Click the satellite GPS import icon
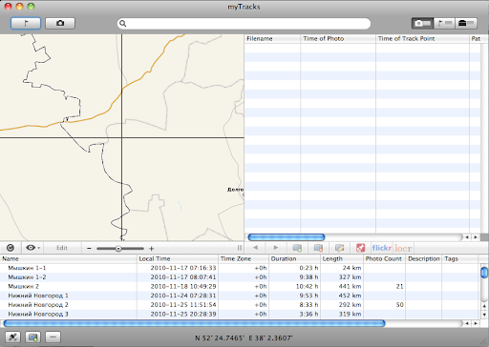Image resolution: width=489 pixels, height=347 pixels. [13, 337]
